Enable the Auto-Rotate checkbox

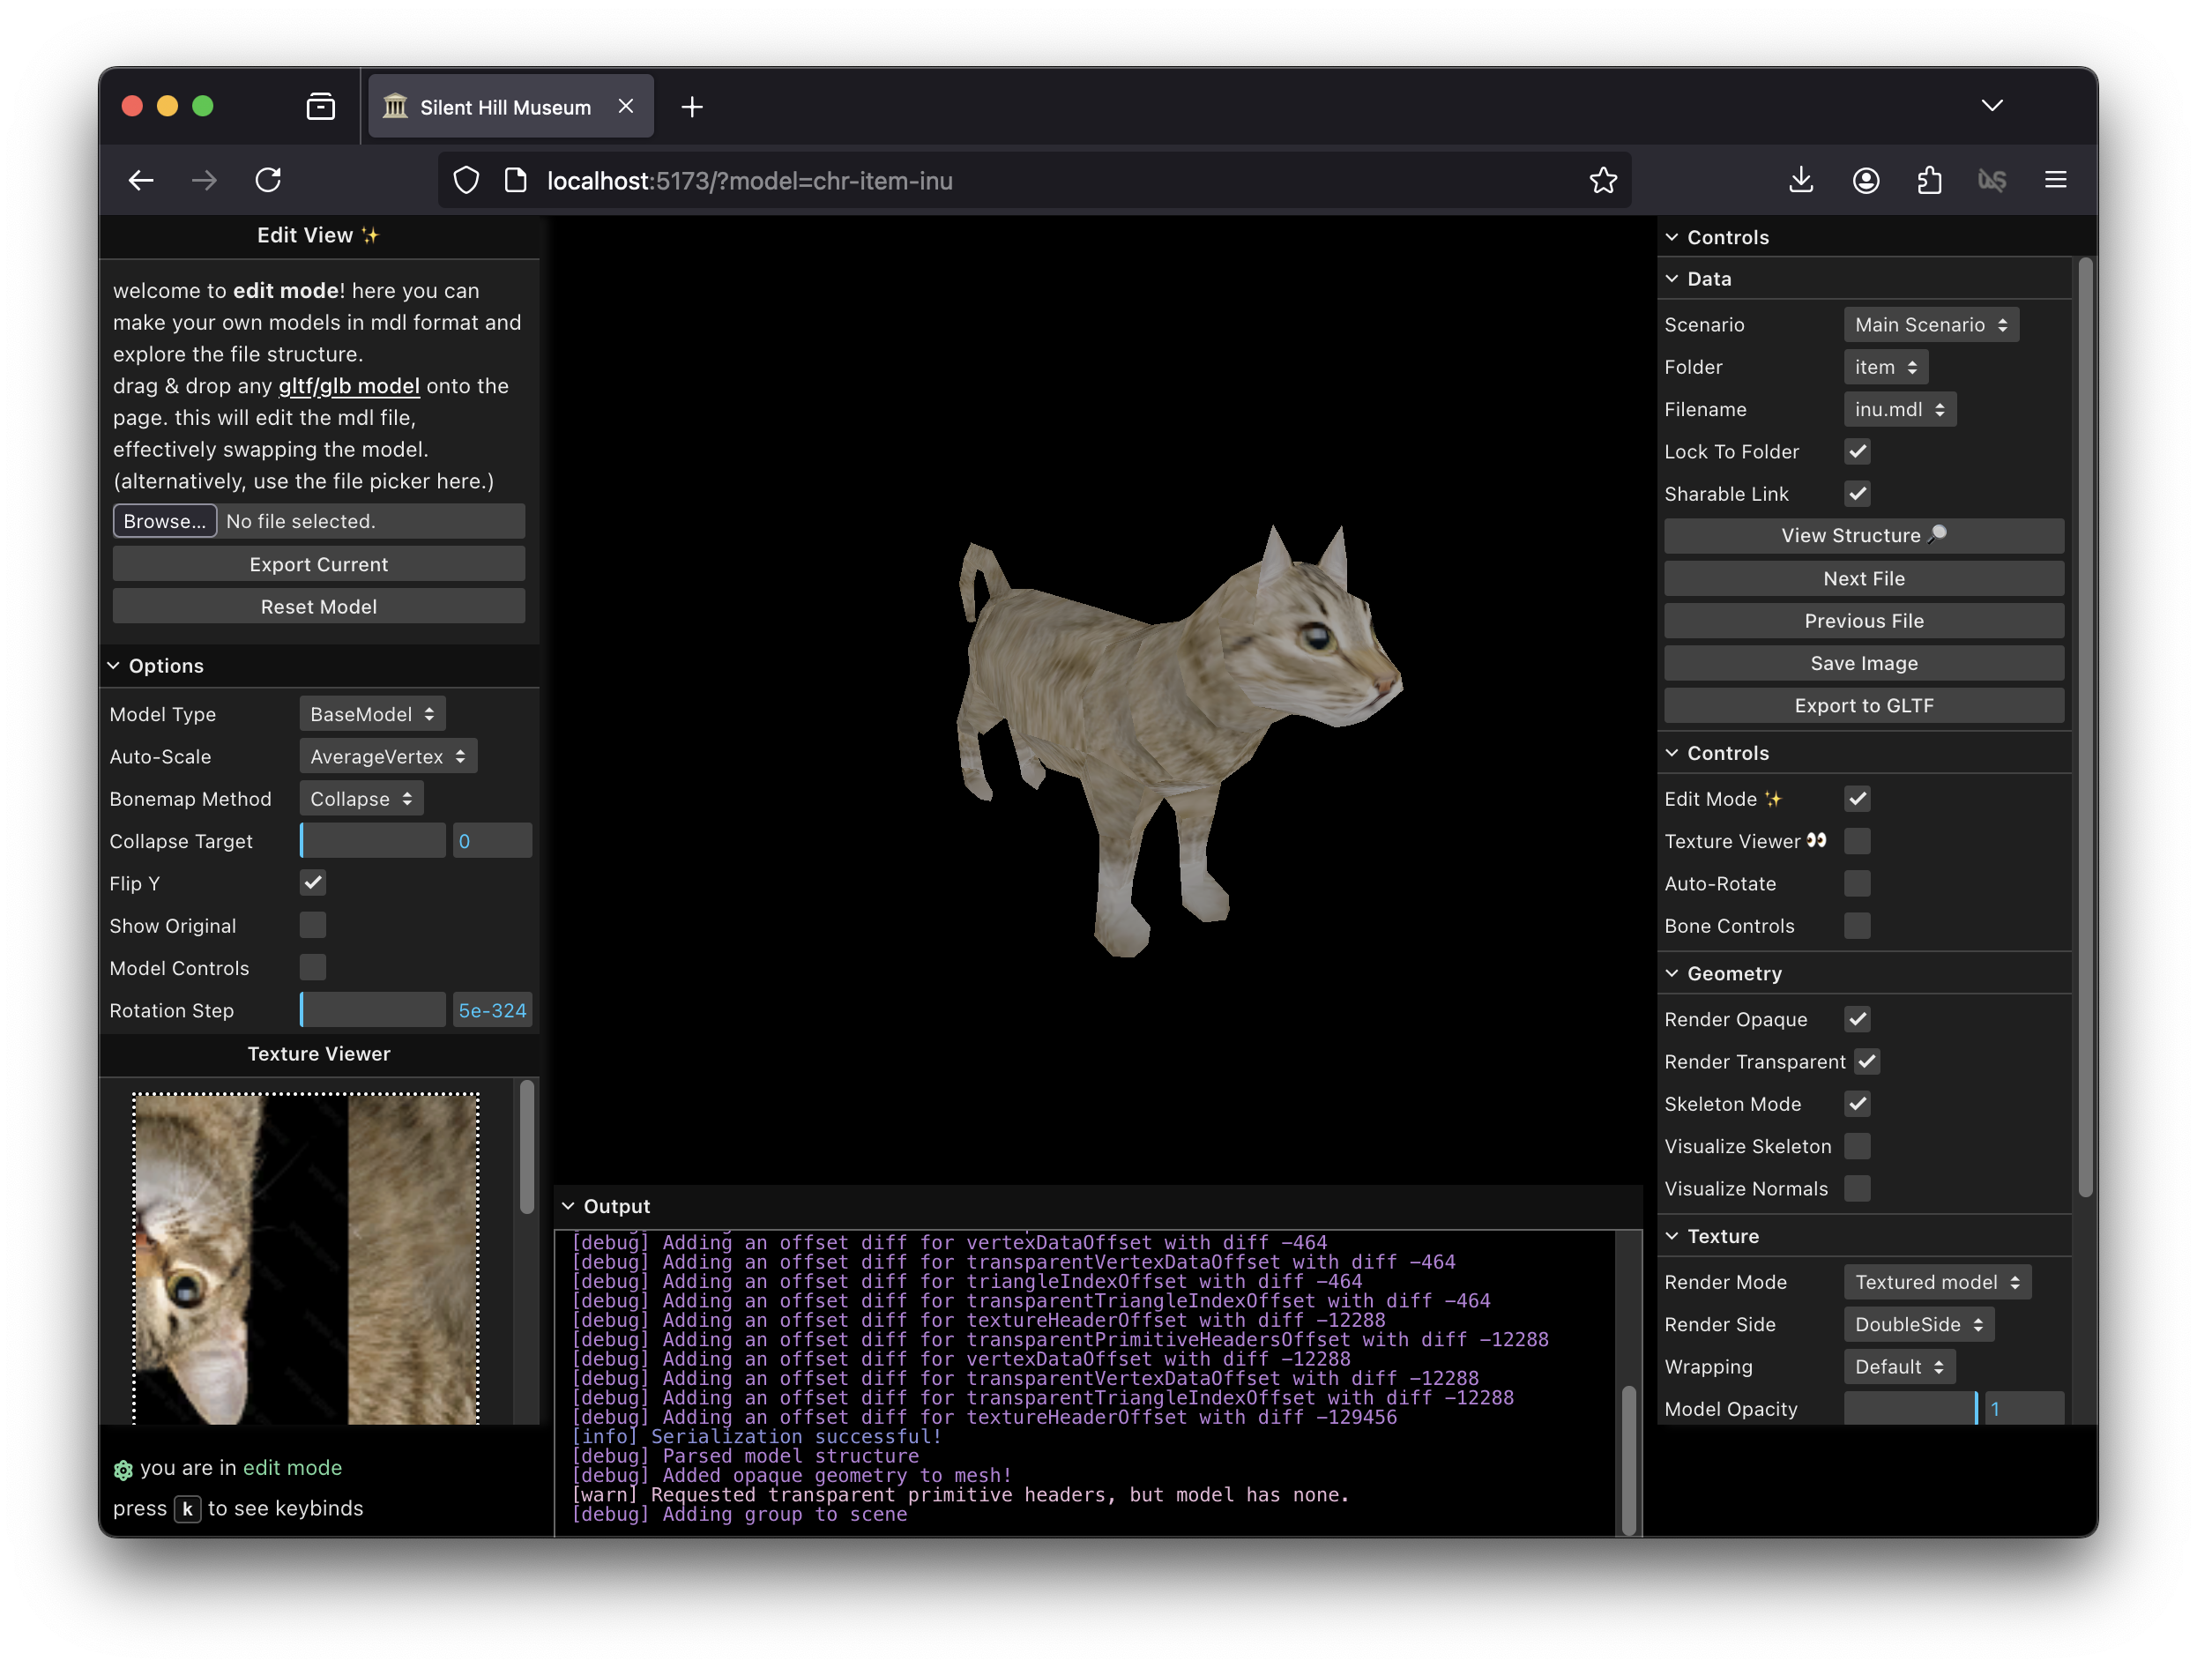[x=1858, y=883]
